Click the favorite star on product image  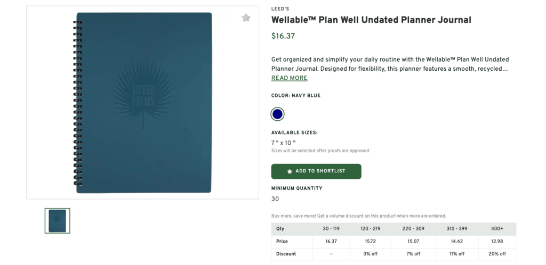(x=246, y=18)
